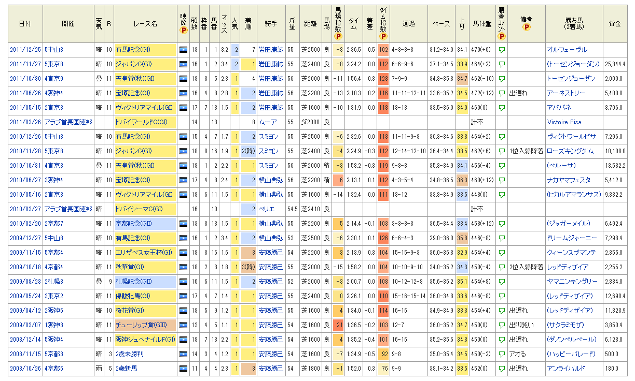The height and width of the screenshot is (381, 635).
Task: Click premium P icon under 備考 header
Action: tap(526, 27)
